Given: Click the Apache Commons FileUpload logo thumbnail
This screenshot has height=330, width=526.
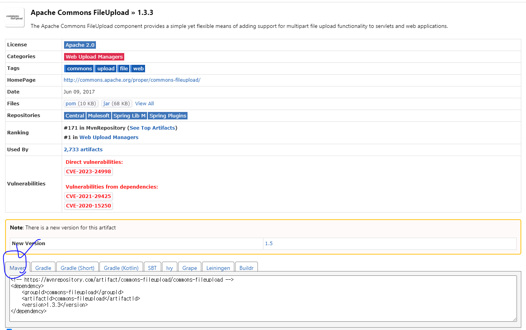Looking at the screenshot, I should (15, 17).
